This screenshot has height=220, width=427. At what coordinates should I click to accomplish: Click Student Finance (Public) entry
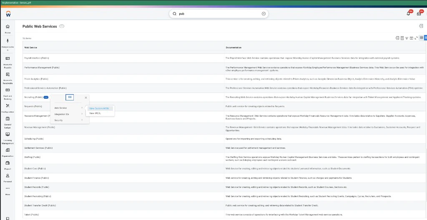[x=37, y=178]
